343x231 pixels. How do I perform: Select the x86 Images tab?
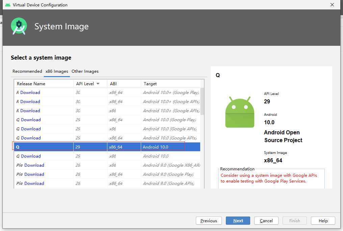click(x=57, y=71)
